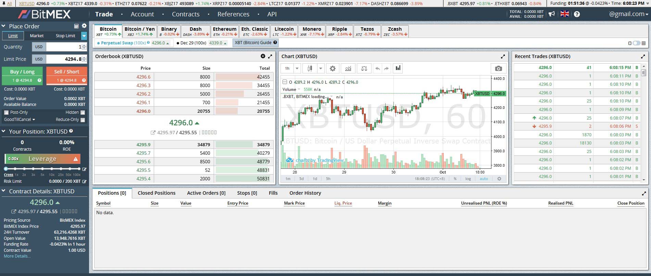651x276 pixels.
Task: Toggle log scale on chart
Action: coord(468,179)
